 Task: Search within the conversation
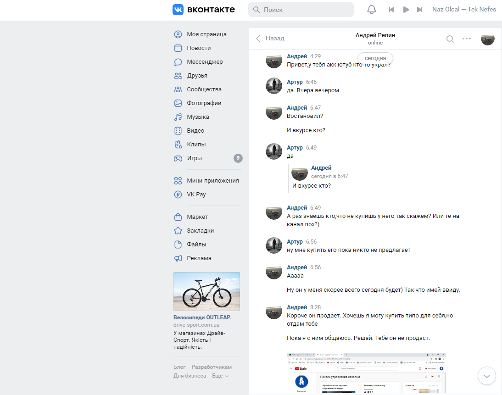click(x=450, y=39)
